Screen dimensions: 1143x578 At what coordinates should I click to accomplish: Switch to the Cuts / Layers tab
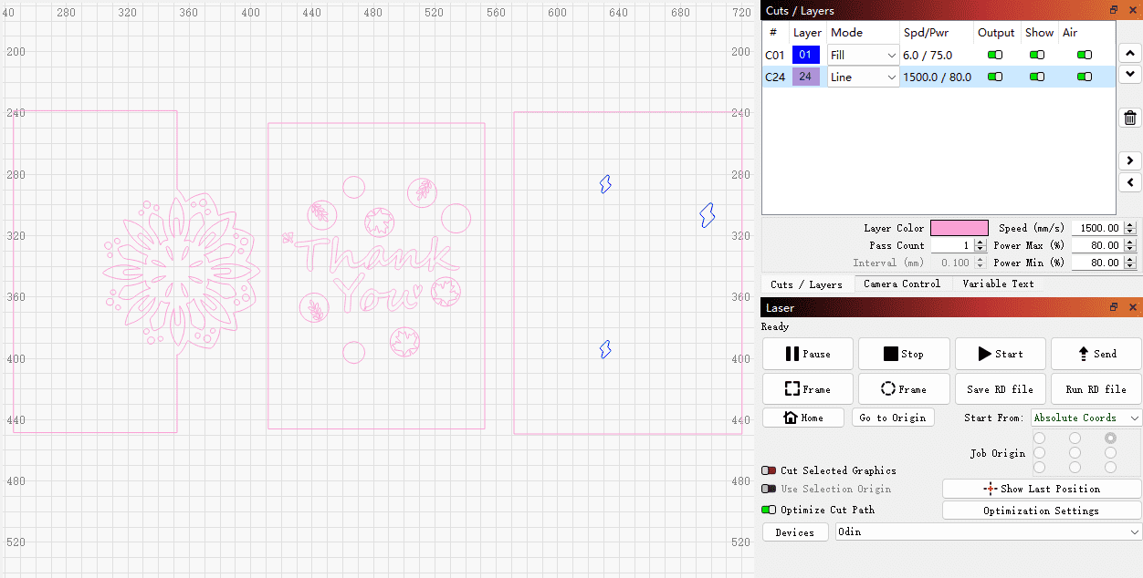pos(806,284)
